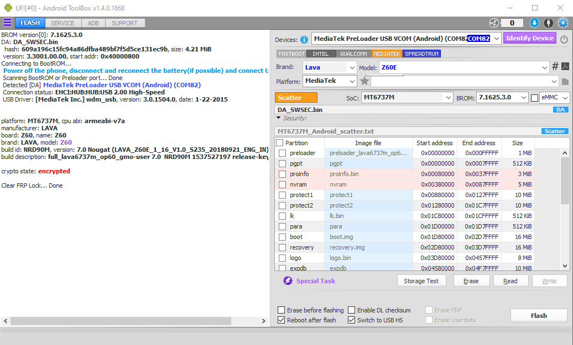The width and height of the screenshot is (573, 345).
Task: Click the blue Scatter badge
Action: coord(555,131)
